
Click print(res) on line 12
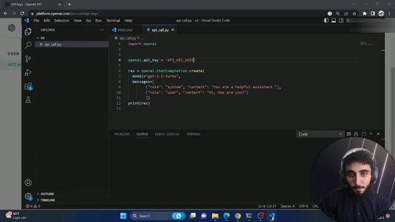pos(139,103)
